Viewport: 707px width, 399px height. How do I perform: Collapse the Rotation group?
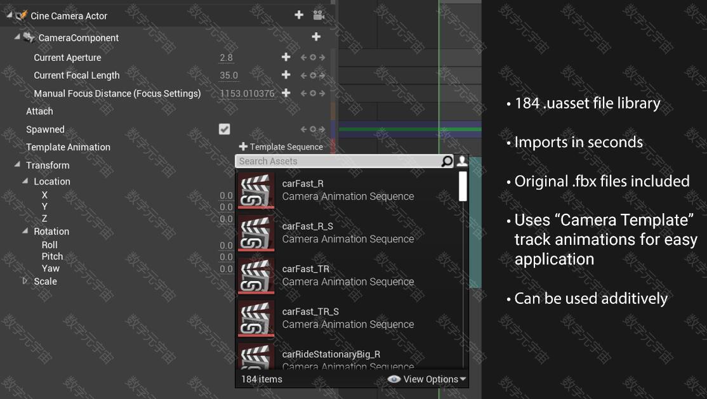coord(25,231)
